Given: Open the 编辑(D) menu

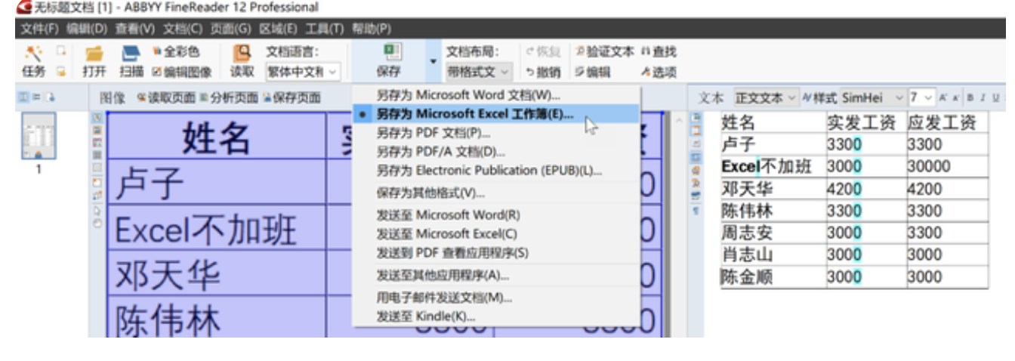Looking at the screenshot, I should click(87, 29).
